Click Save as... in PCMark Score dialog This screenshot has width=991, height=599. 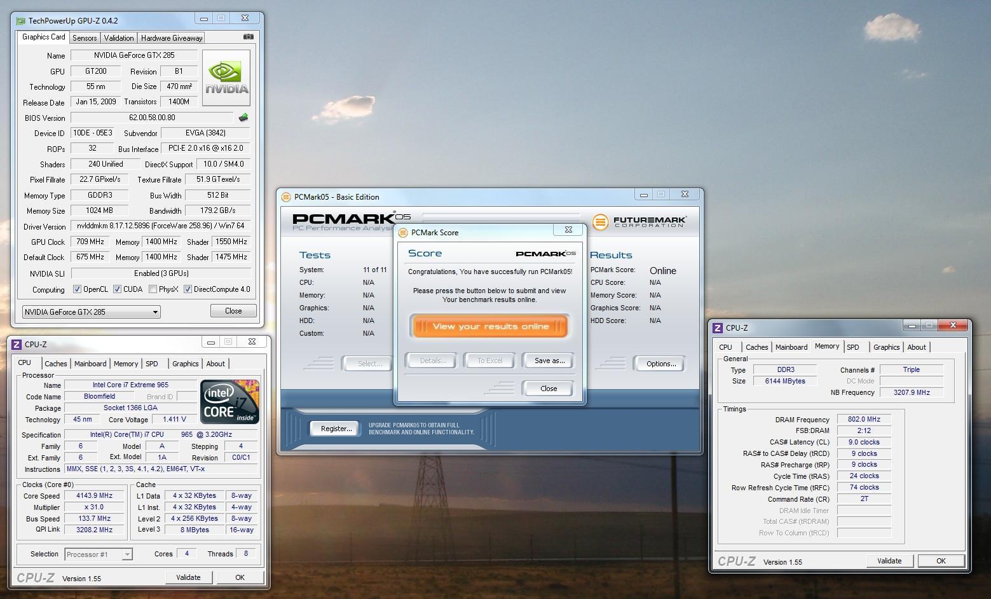coord(549,361)
